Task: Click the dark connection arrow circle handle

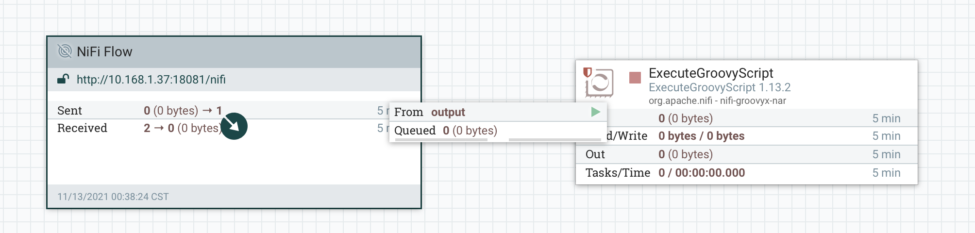Action: [x=234, y=126]
